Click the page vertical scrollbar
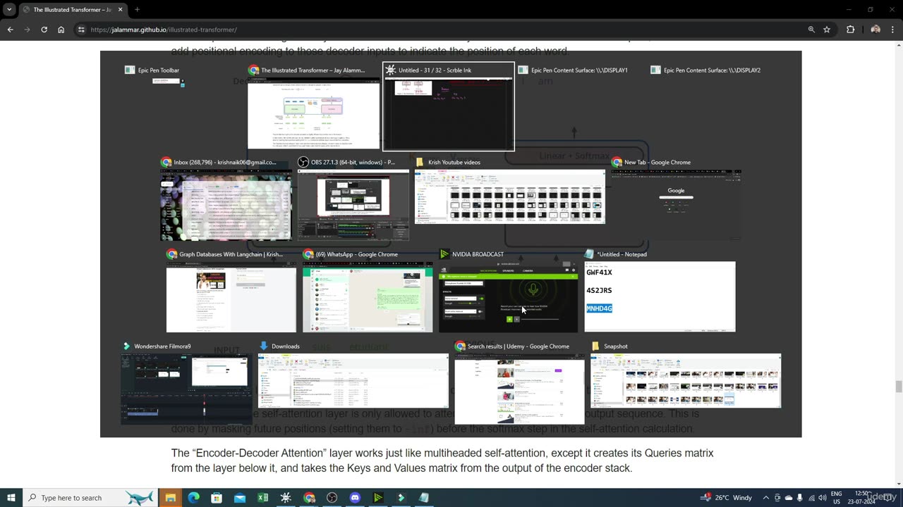The width and height of the screenshot is (903, 507). [x=899, y=264]
